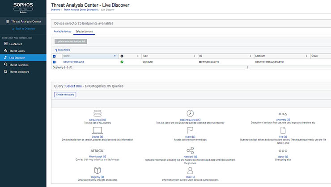331x187 pixels.
Task: Open the All Queries database icon
Action: (98, 113)
